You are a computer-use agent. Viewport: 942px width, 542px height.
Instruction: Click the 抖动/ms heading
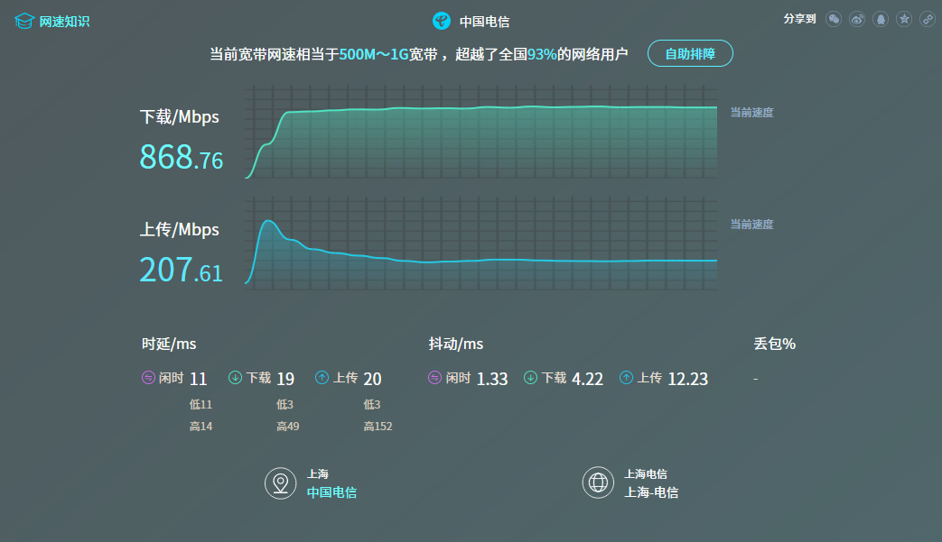pos(456,344)
